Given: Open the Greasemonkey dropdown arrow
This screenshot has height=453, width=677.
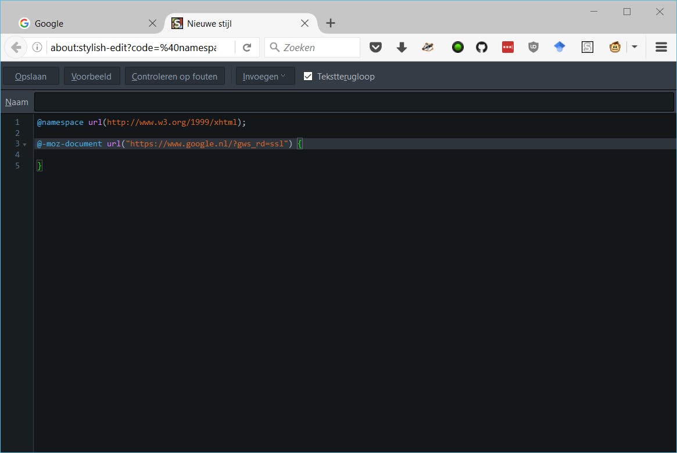Looking at the screenshot, I should pos(634,46).
